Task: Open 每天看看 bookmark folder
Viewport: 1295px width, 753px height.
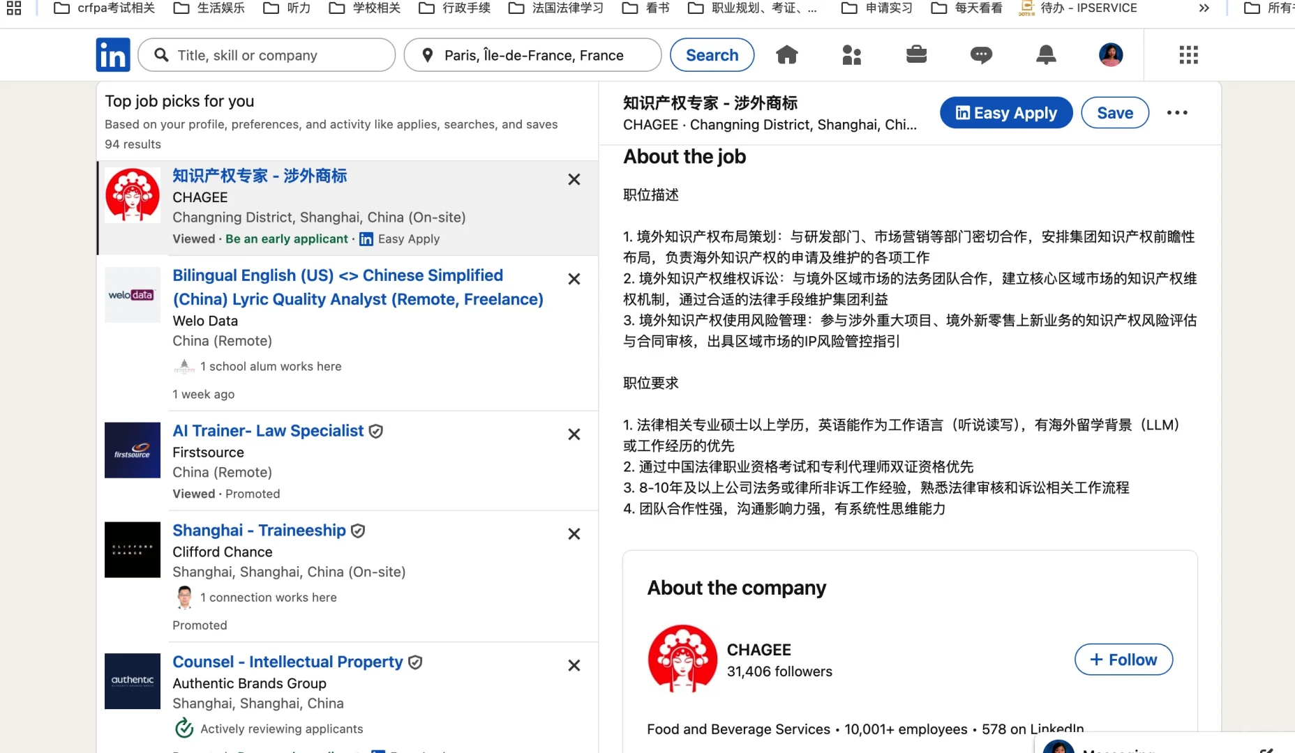Action: click(967, 8)
